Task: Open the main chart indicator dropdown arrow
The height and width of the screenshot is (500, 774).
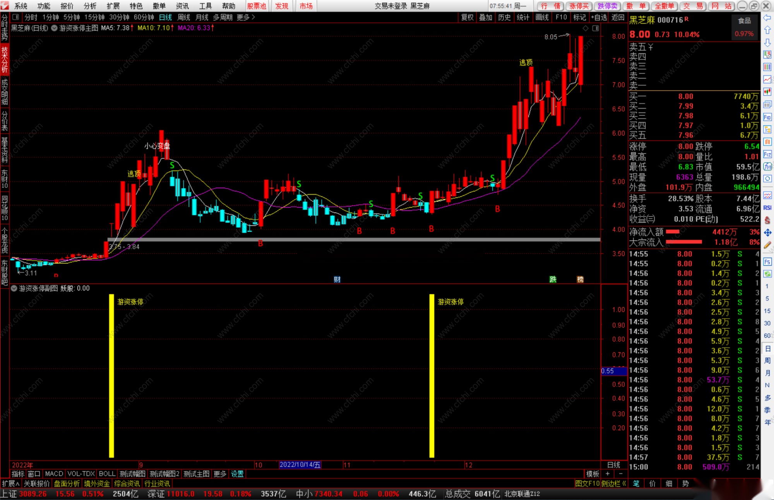Action: (55, 28)
